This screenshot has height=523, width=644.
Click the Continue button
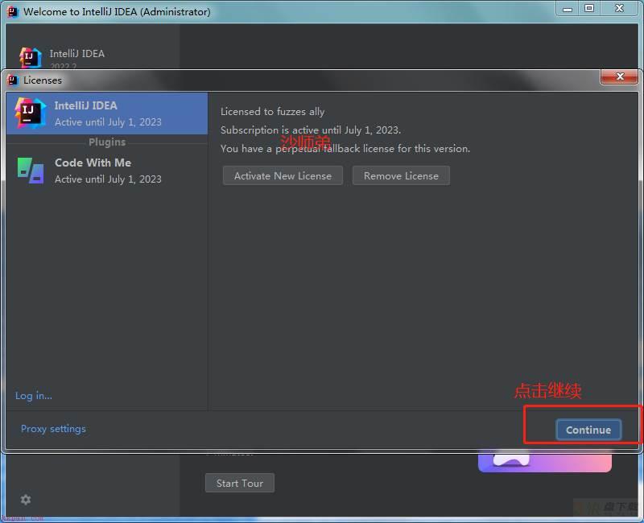(588, 430)
